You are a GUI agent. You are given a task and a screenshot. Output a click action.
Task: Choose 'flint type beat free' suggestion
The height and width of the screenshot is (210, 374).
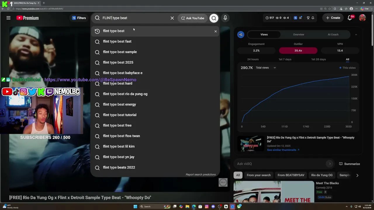pos(155,125)
